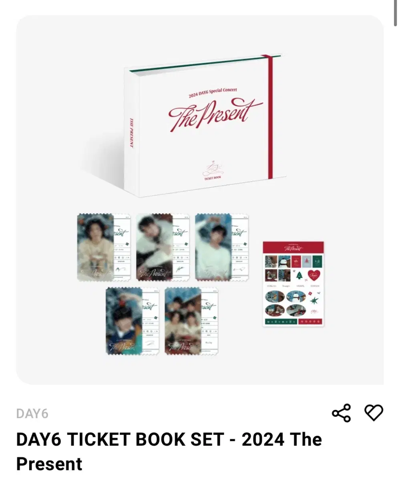This screenshot has height=481, width=400.
Task: Click the snowman sticker at top of sheet
Action: pyautogui.click(x=283, y=261)
